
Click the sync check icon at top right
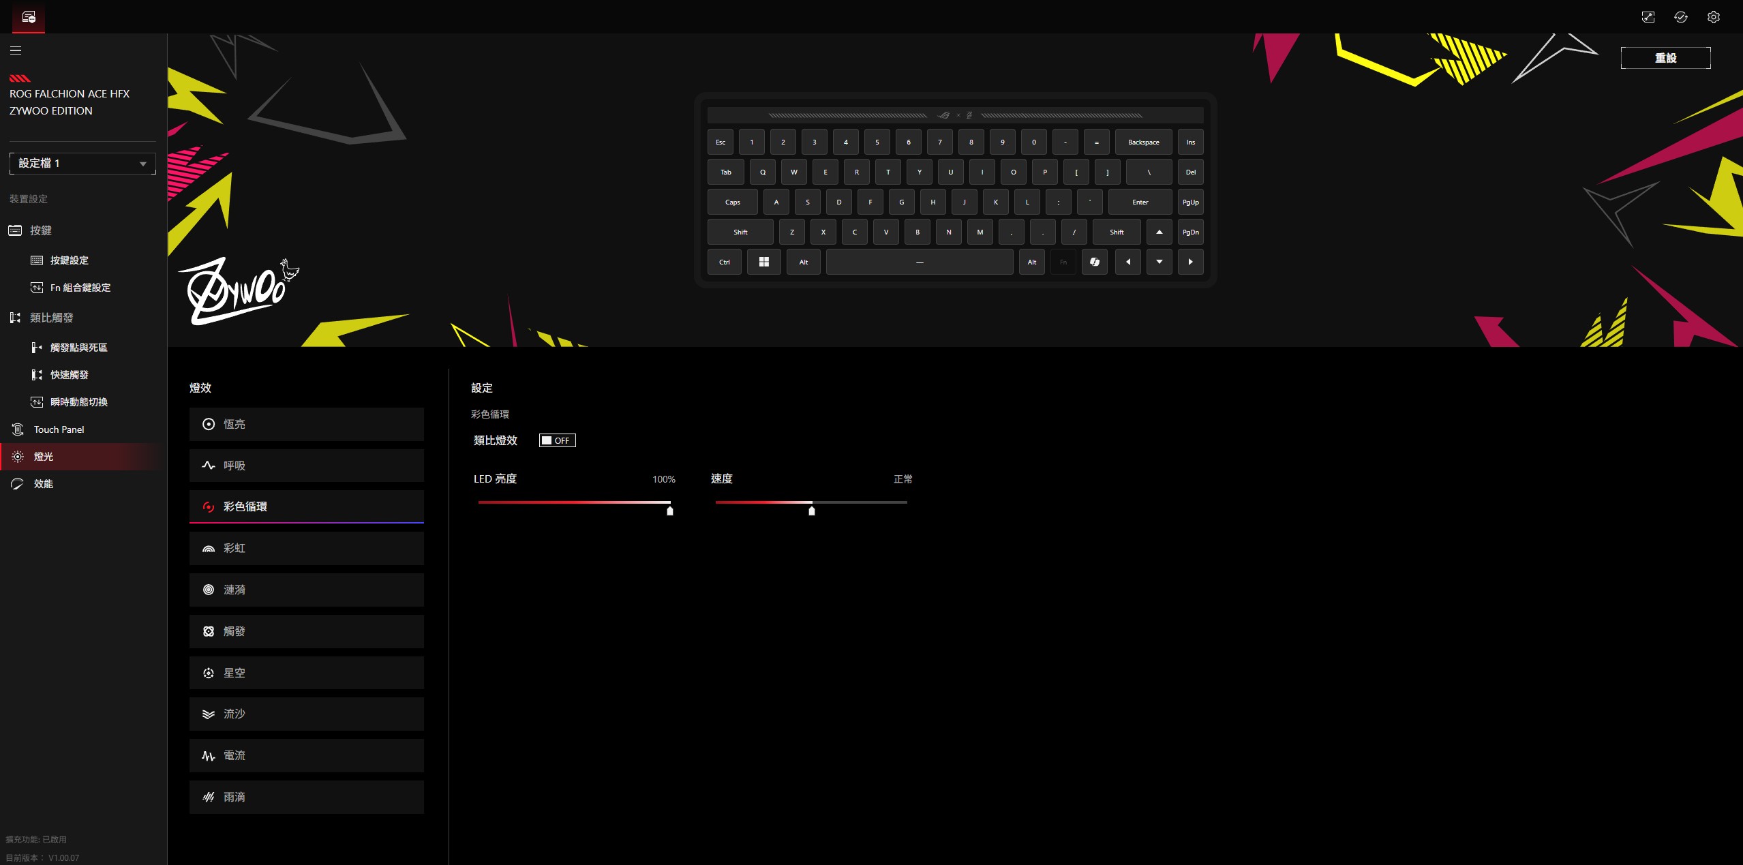(x=1680, y=17)
